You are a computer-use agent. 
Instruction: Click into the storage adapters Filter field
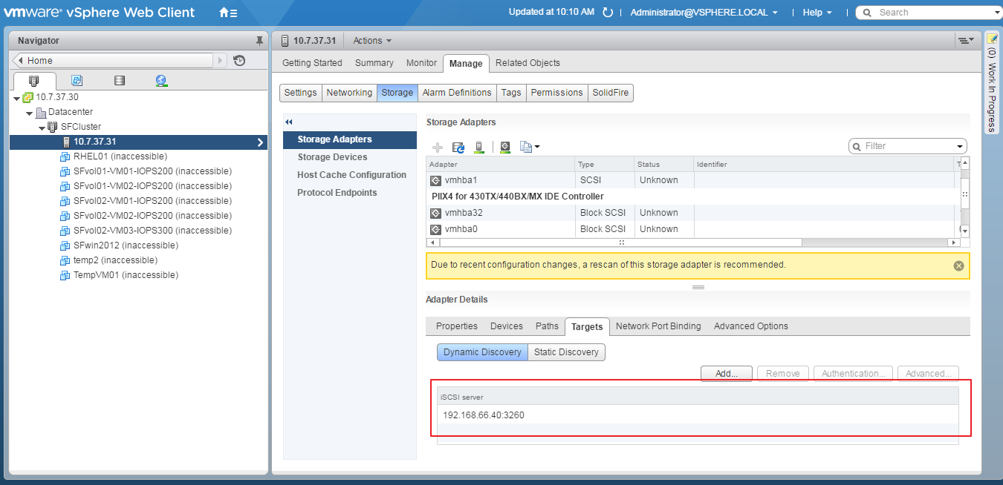[908, 146]
